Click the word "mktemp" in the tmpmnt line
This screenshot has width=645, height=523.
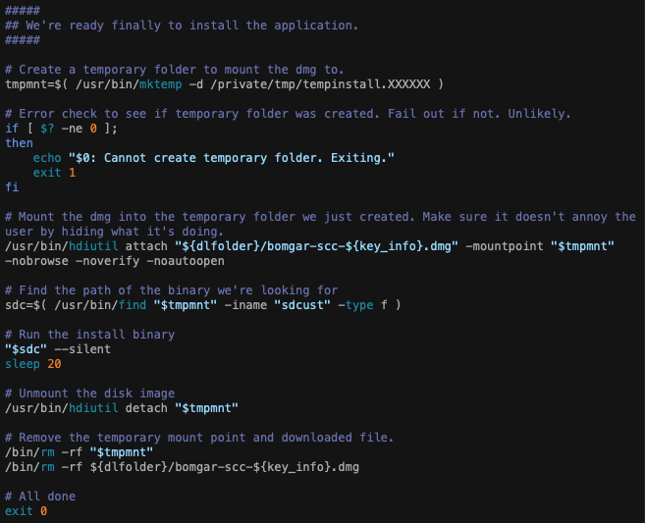point(160,84)
